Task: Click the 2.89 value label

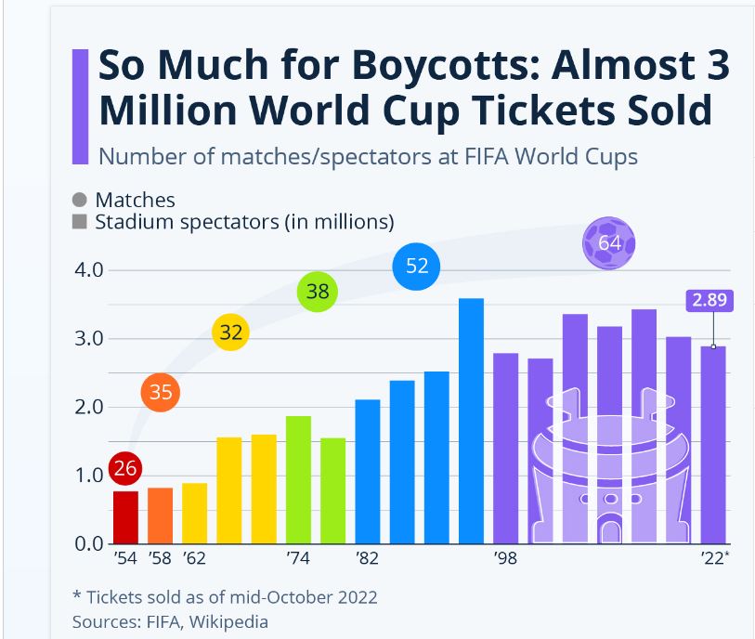Action: point(709,300)
